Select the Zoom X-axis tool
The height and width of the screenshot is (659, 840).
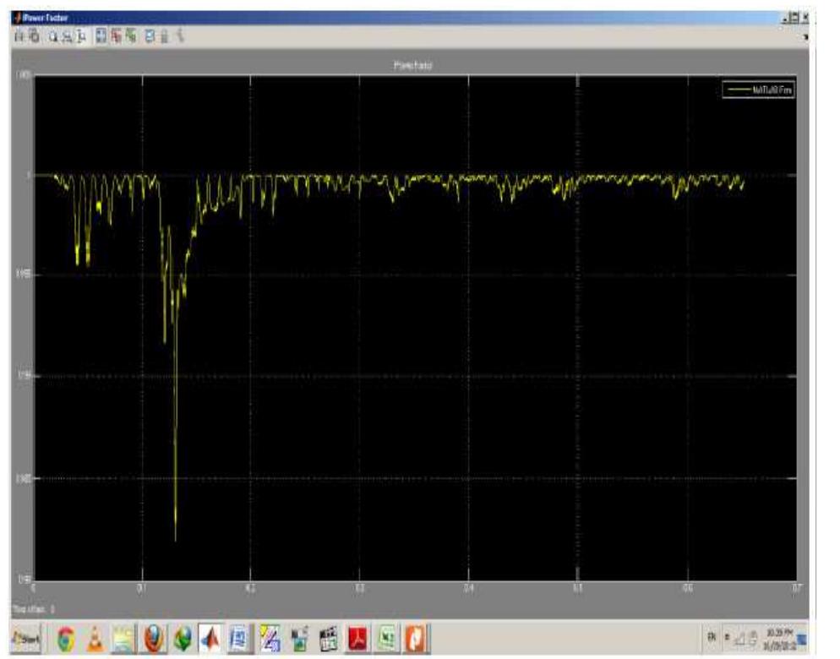tap(67, 36)
